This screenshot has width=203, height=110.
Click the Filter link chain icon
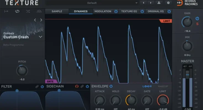tap(37, 86)
